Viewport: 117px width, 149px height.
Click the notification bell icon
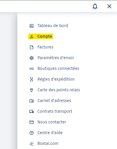tap(95, 6)
